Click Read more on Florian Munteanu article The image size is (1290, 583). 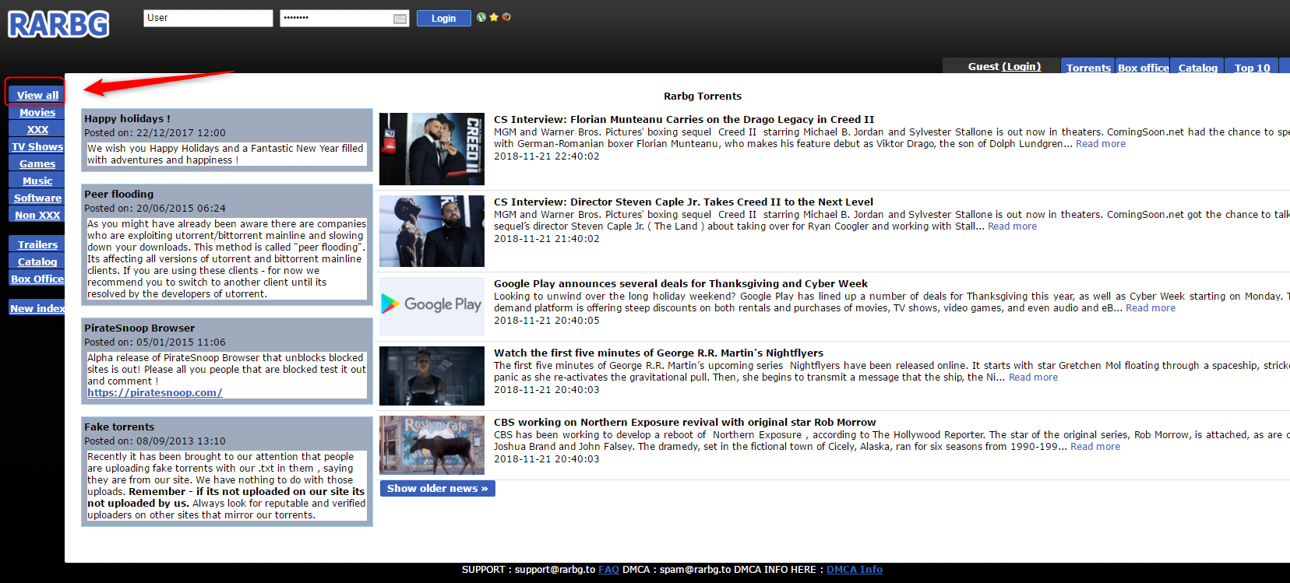tap(1100, 144)
